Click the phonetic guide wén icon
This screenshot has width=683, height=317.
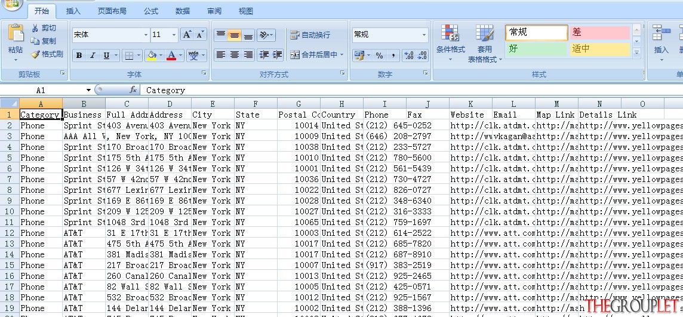(x=194, y=56)
